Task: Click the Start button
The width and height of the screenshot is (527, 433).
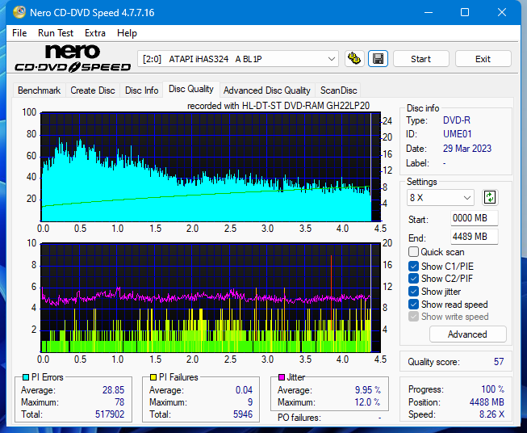Action: point(420,59)
